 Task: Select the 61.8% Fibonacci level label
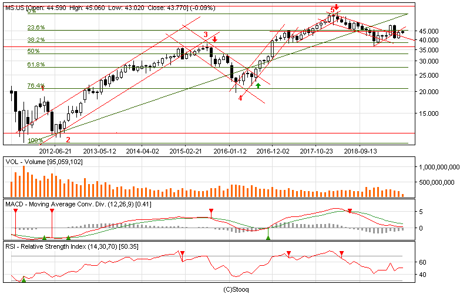coord(36,64)
